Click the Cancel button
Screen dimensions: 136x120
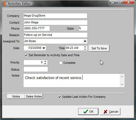coord(110,112)
